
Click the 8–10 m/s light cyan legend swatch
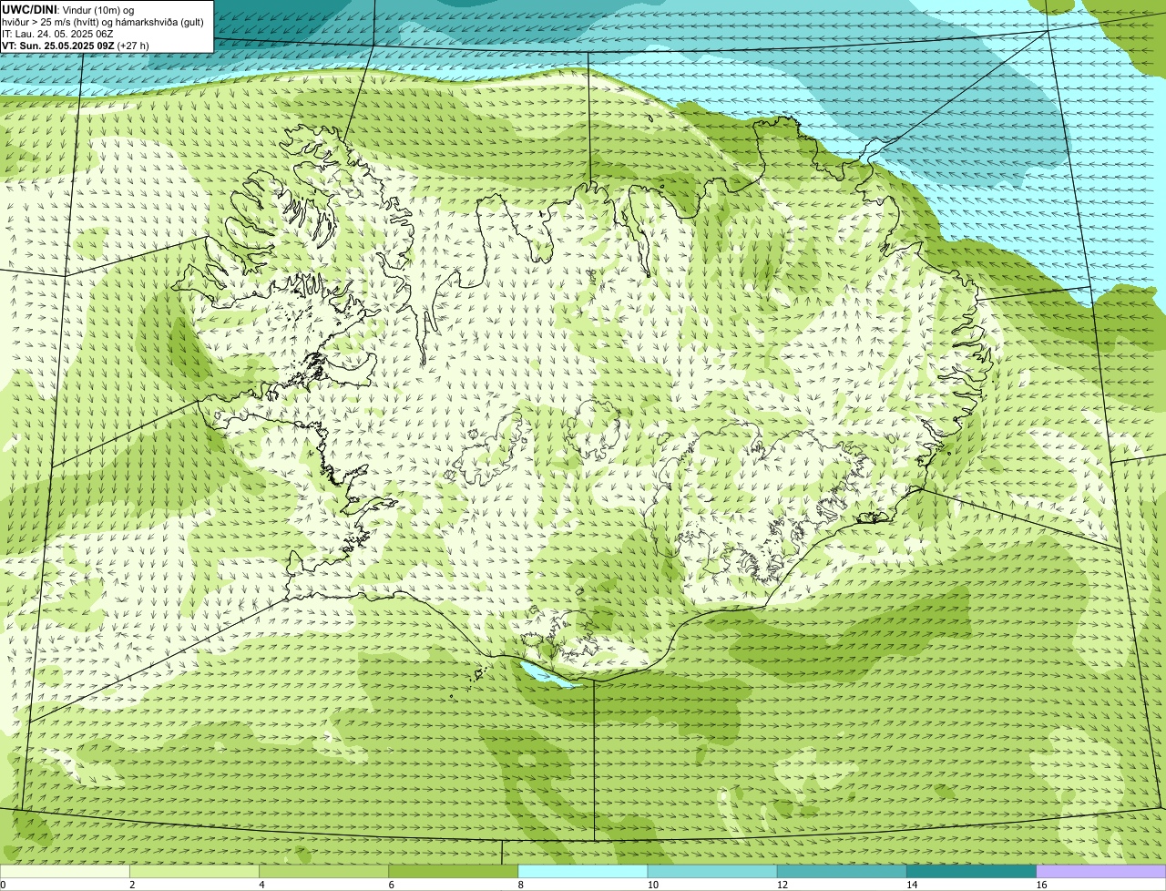(x=583, y=872)
